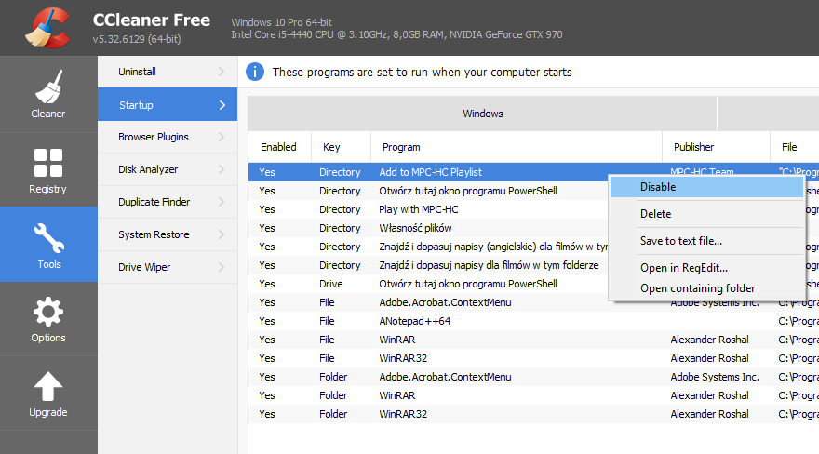Sort by Key column header
The height and width of the screenshot is (454, 819).
(x=341, y=147)
